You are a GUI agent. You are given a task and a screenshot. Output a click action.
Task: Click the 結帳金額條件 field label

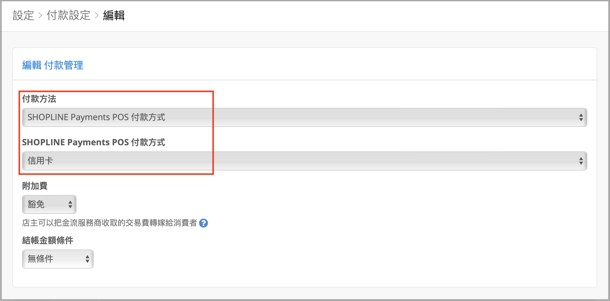[48, 240]
